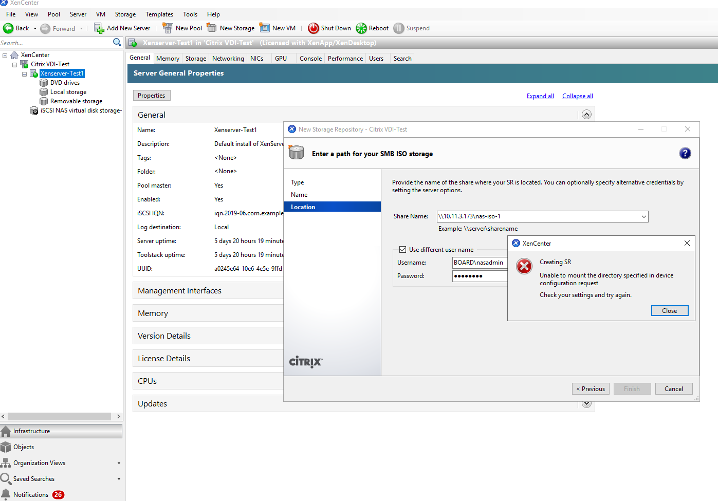Open the wizard help question mark icon

(x=685, y=153)
